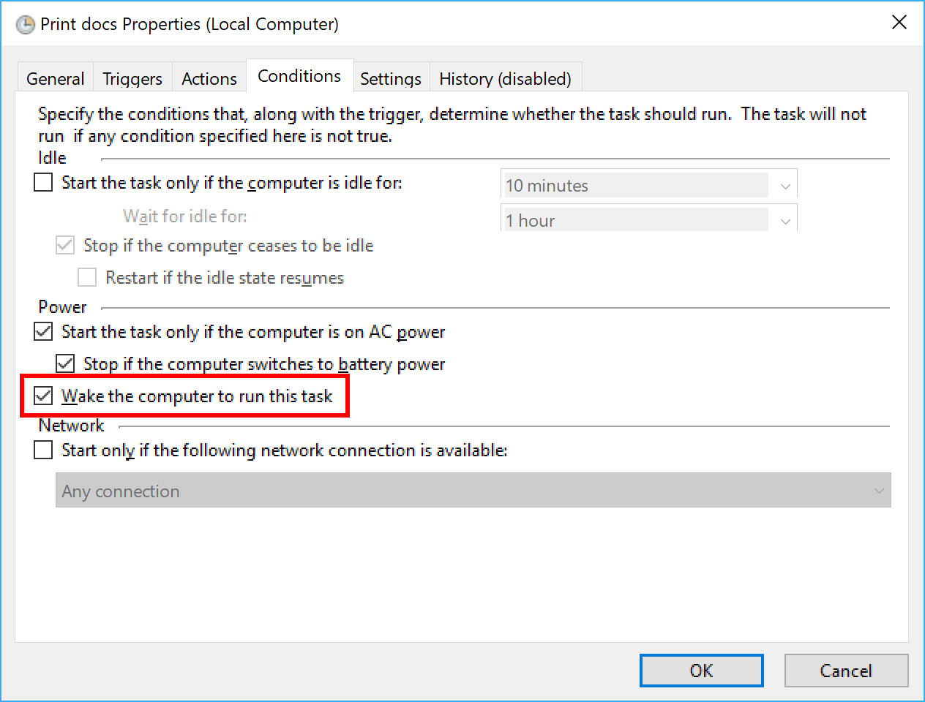This screenshot has width=925, height=702.
Task: Go to the Actions tab
Action: (209, 78)
